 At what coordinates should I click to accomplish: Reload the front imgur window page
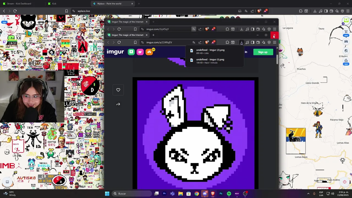pos(119,42)
